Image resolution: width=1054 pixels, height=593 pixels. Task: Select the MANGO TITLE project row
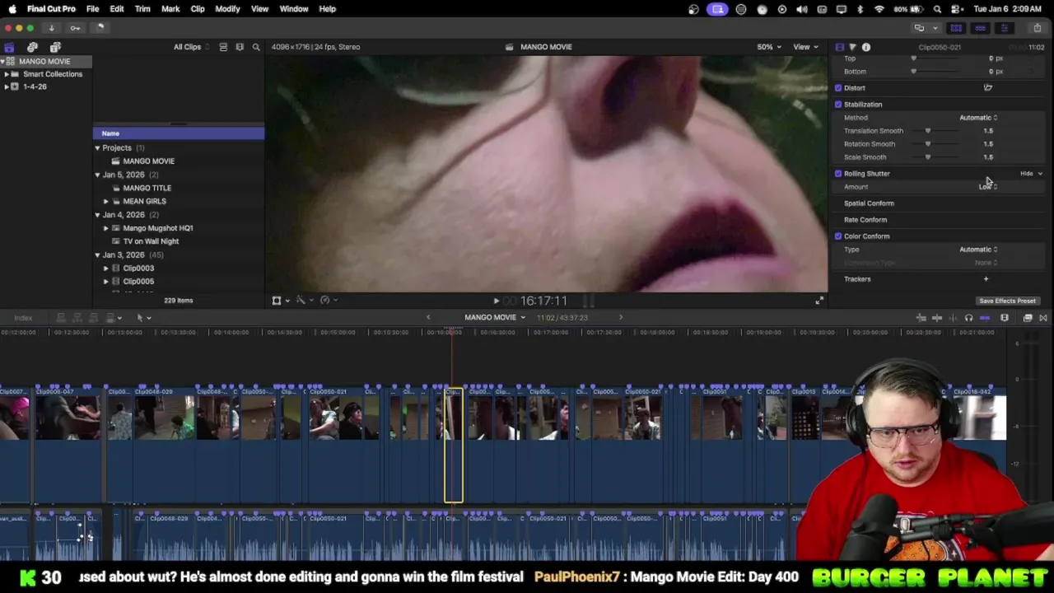coord(179,188)
